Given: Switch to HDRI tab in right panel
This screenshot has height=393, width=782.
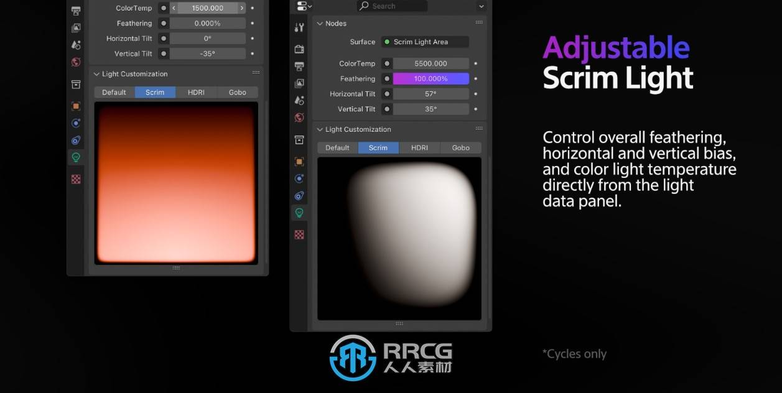Looking at the screenshot, I should [x=419, y=148].
